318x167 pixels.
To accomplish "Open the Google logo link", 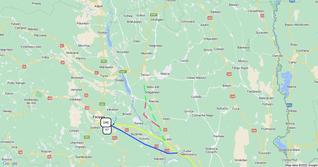I will (x=10, y=163).
